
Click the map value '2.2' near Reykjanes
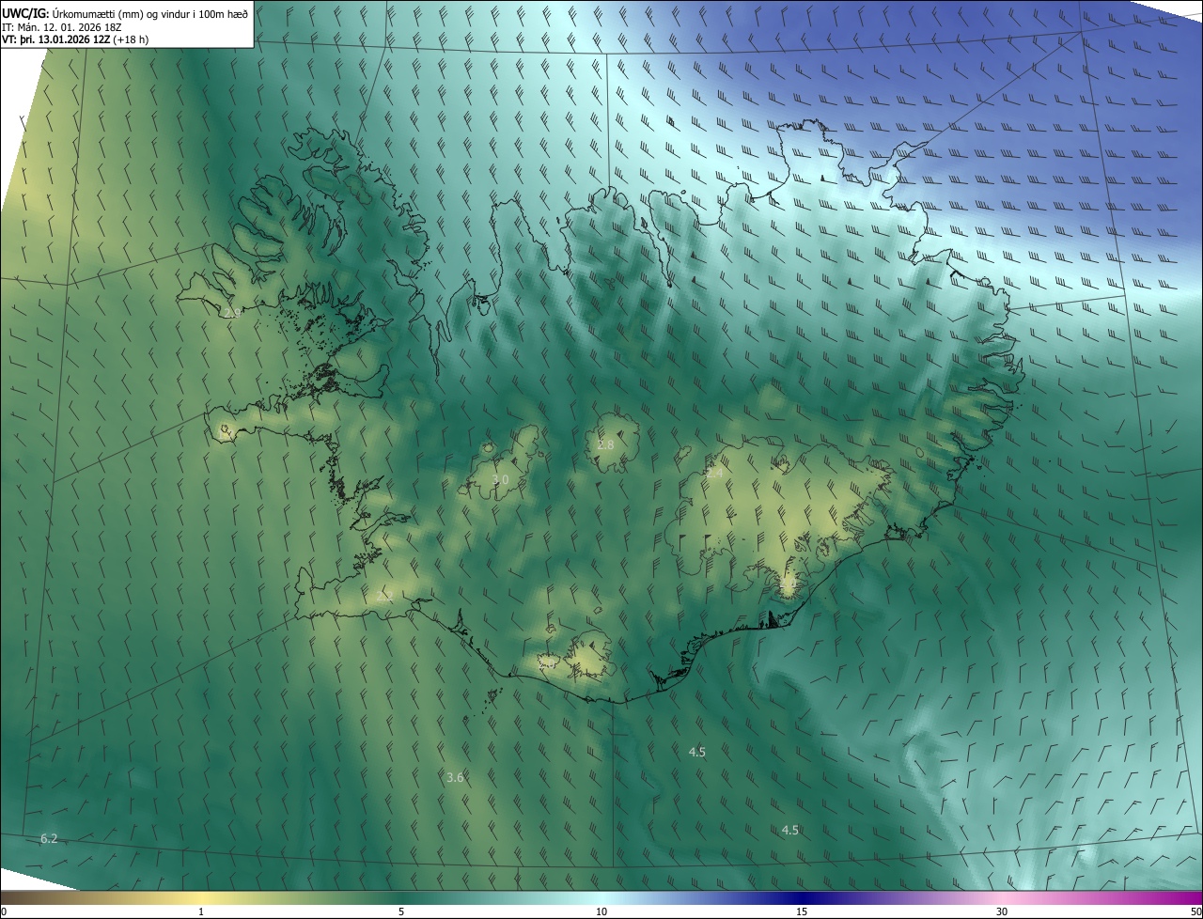(x=383, y=596)
